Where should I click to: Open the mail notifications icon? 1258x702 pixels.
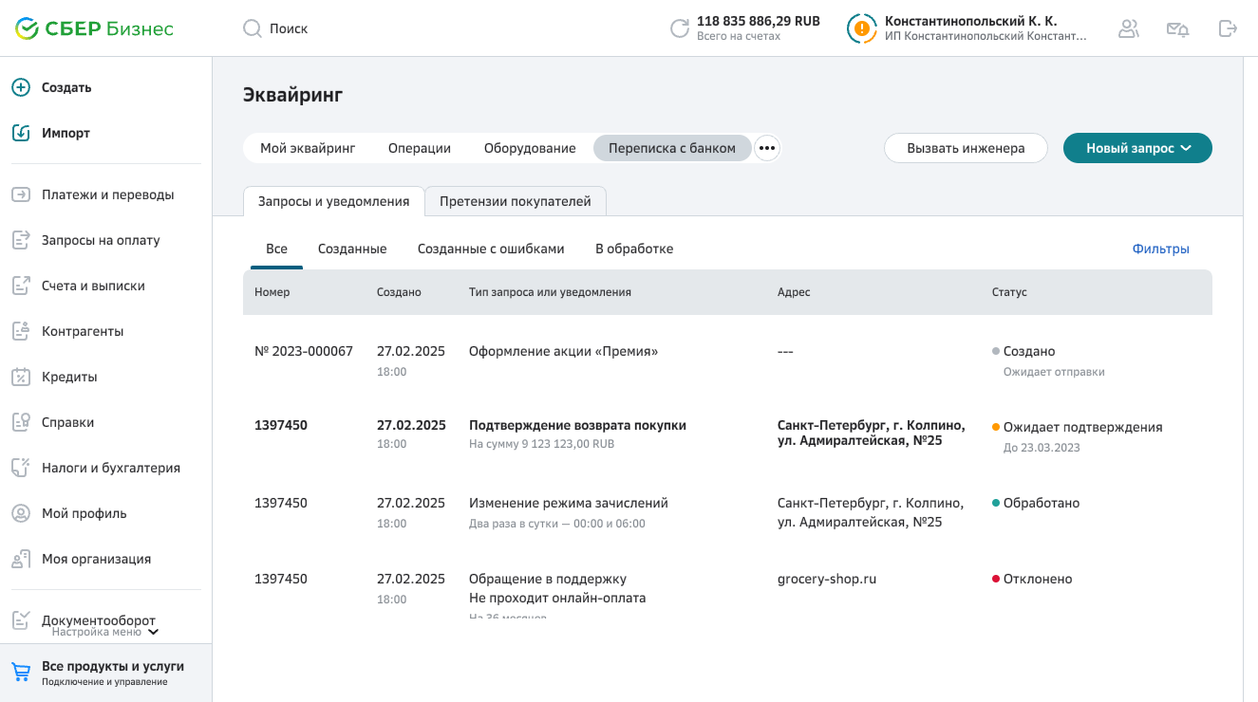(x=1177, y=28)
